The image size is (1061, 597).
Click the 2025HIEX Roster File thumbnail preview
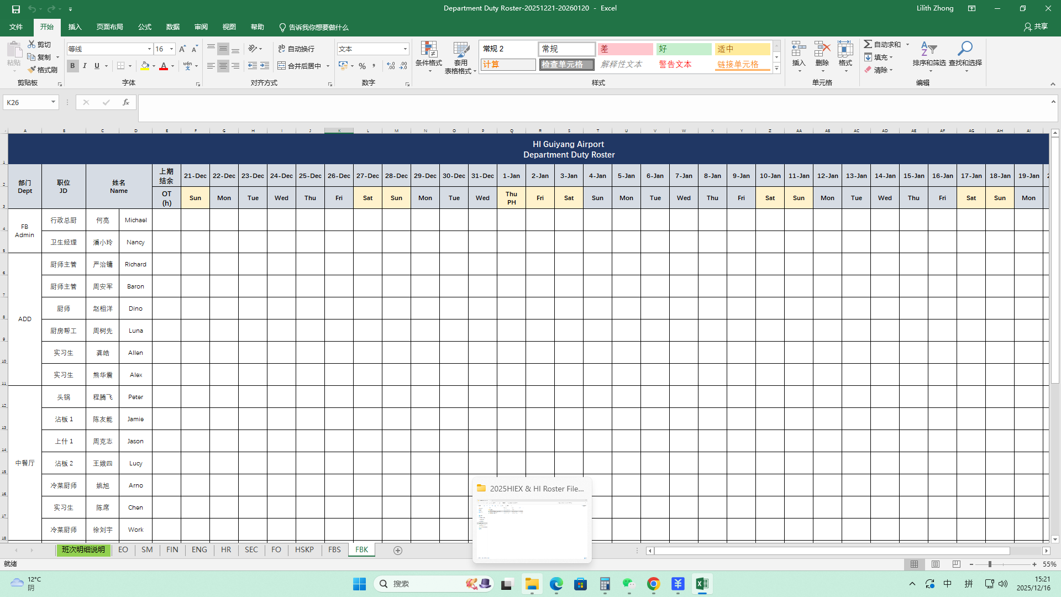tap(532, 530)
